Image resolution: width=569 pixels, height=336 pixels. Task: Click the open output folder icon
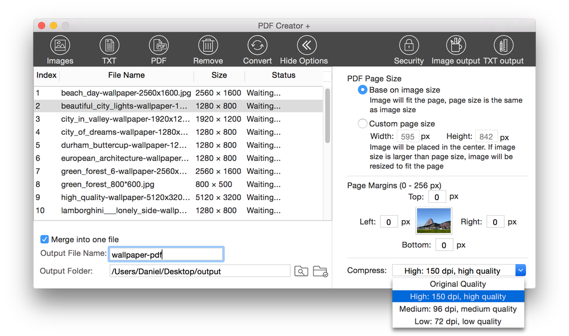pos(320,271)
